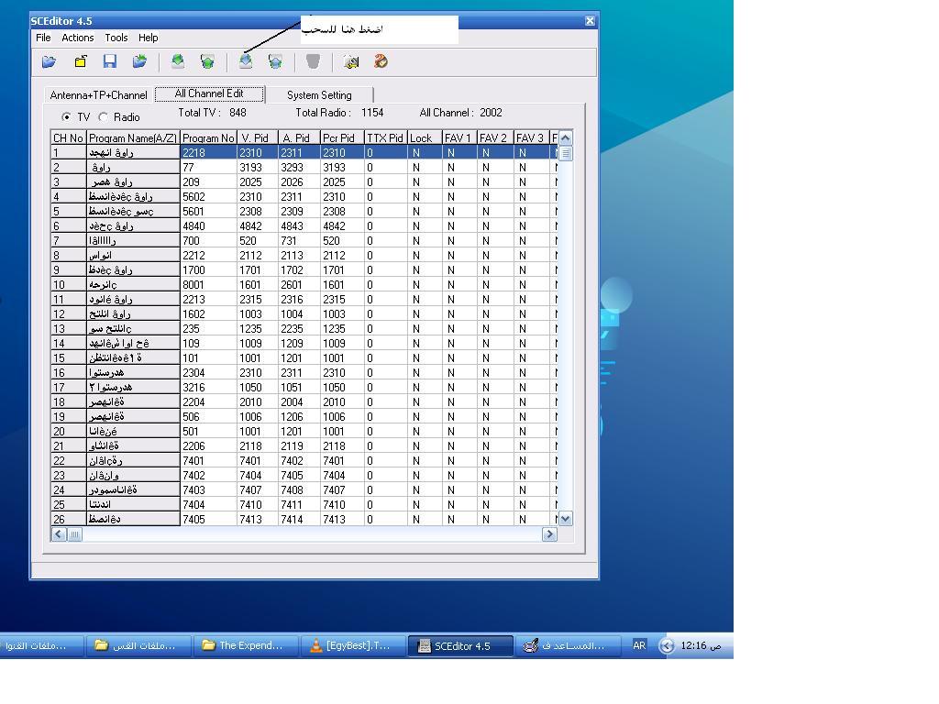Switch to System Setting tab
939x704 pixels.
(319, 95)
